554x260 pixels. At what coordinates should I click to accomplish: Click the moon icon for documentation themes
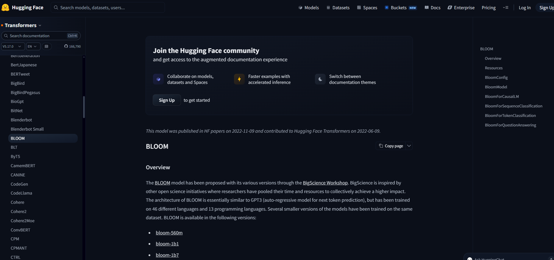coord(320,79)
